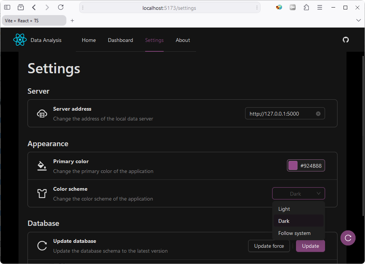Click the server address cloud icon
This screenshot has width=365, height=264.
[x=42, y=114]
